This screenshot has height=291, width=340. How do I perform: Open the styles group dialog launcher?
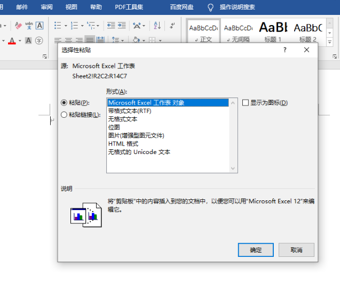tap(335, 56)
